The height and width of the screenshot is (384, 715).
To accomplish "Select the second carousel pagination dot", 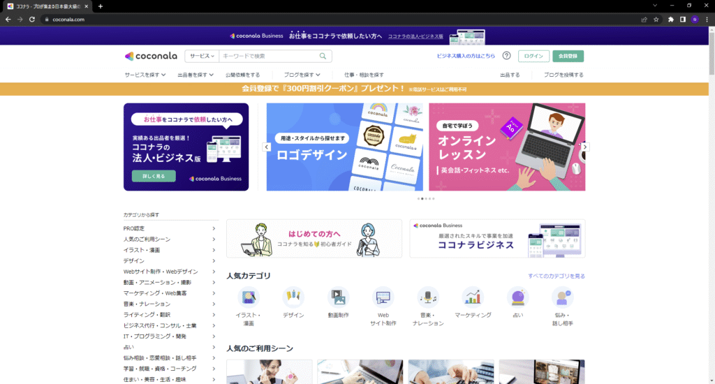I will click(x=422, y=199).
